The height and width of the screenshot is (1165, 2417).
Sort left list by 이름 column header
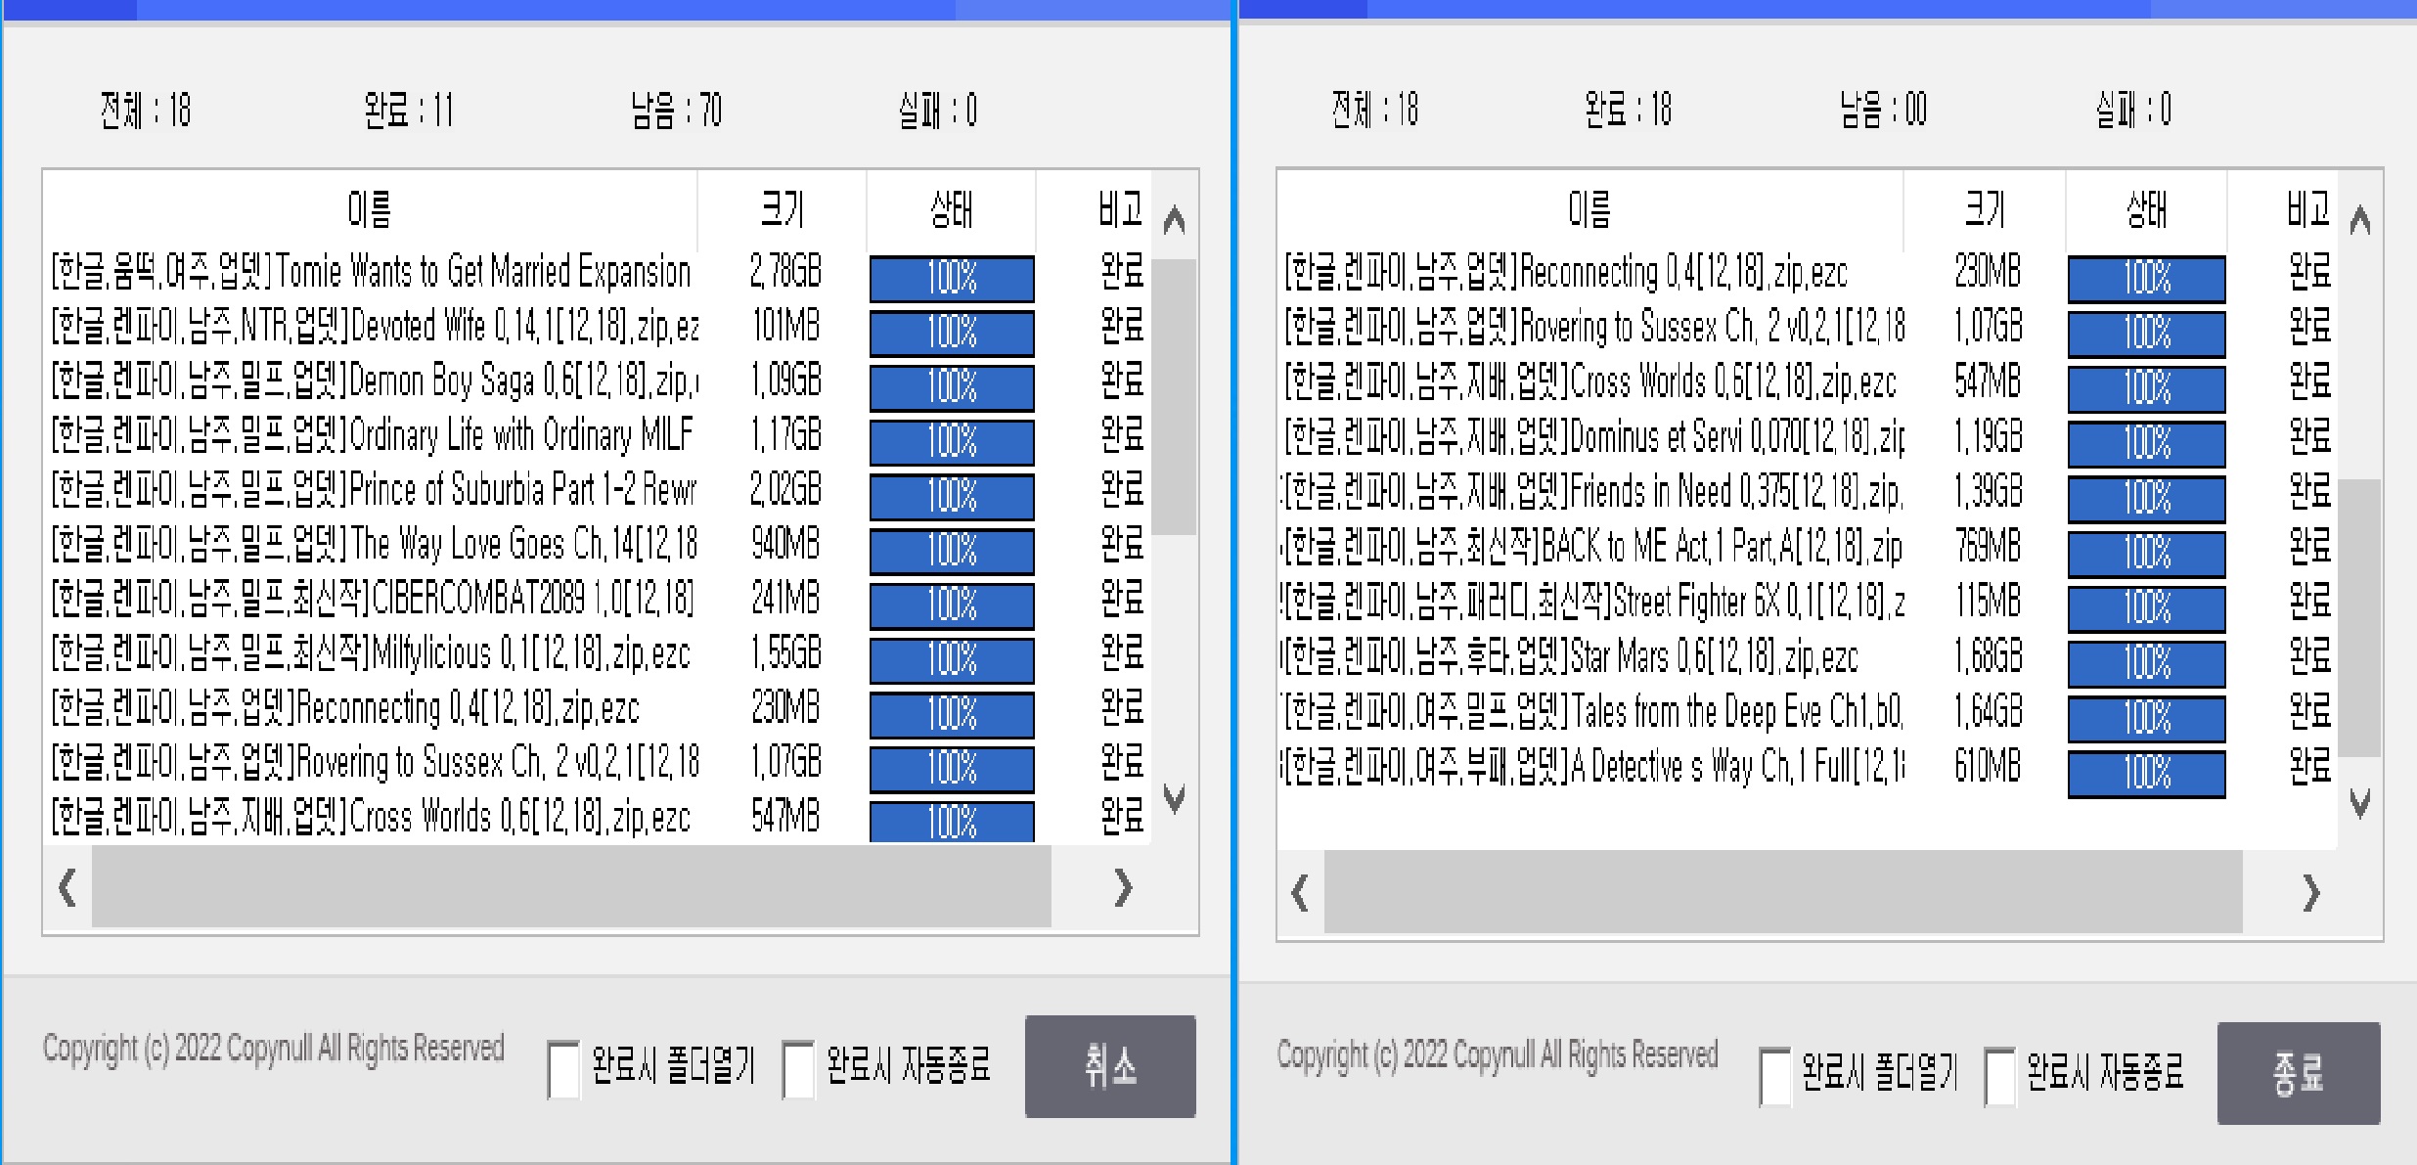point(370,209)
